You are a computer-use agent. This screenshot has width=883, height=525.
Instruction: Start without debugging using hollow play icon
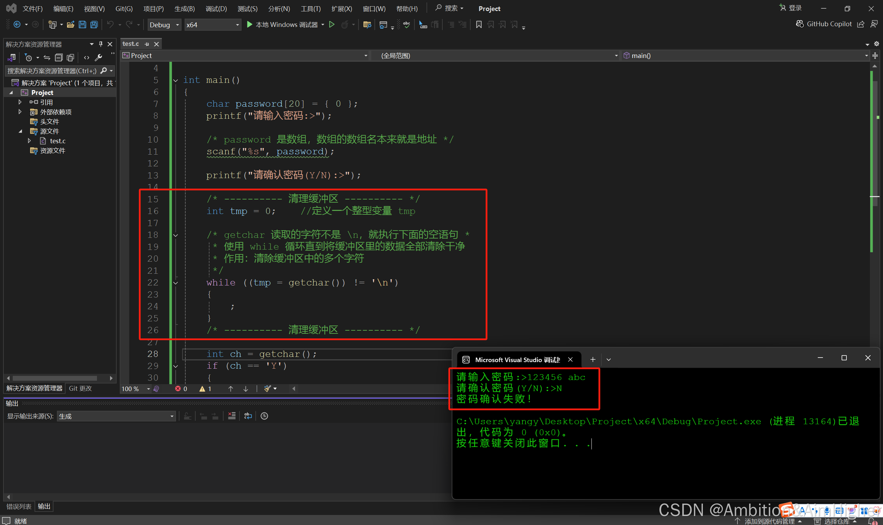(332, 25)
